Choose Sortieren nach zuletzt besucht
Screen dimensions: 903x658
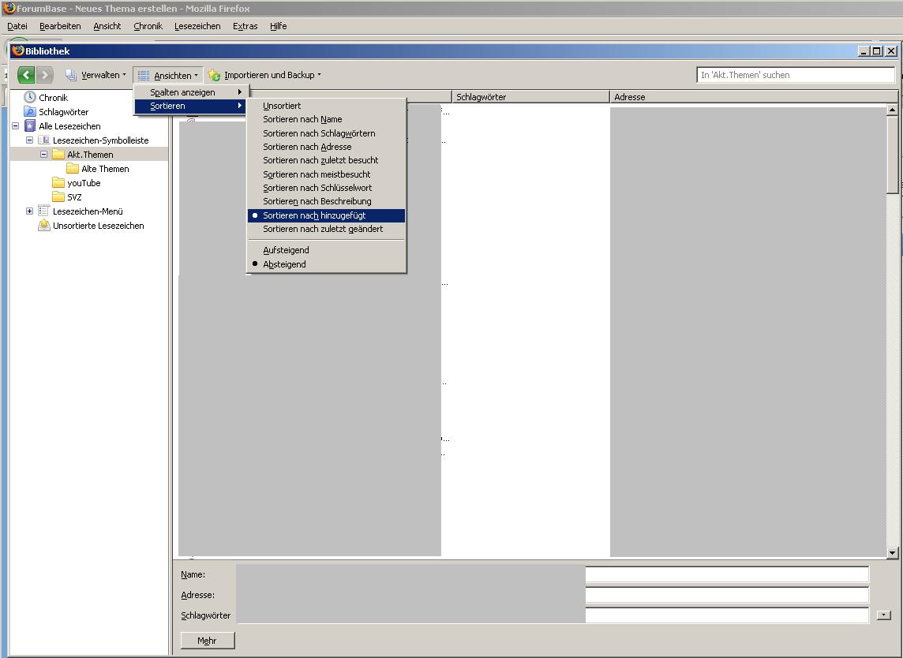[x=327, y=160]
